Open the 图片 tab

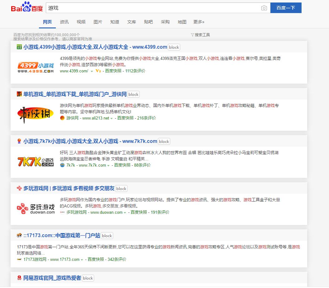coord(98,22)
